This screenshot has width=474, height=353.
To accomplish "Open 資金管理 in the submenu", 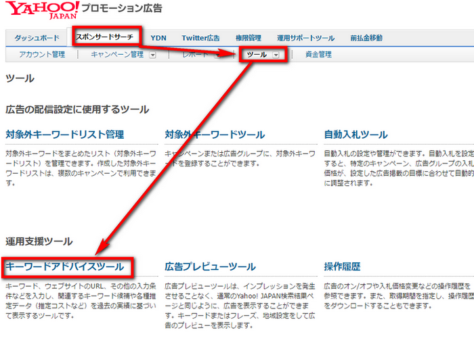I will point(318,55).
